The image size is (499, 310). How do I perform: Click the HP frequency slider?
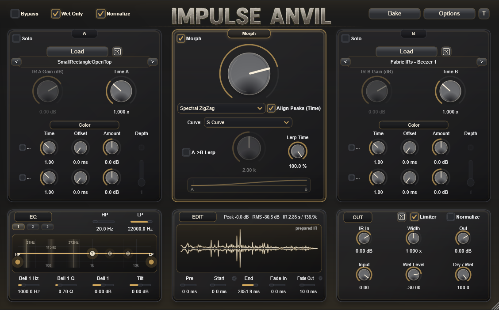(x=104, y=222)
